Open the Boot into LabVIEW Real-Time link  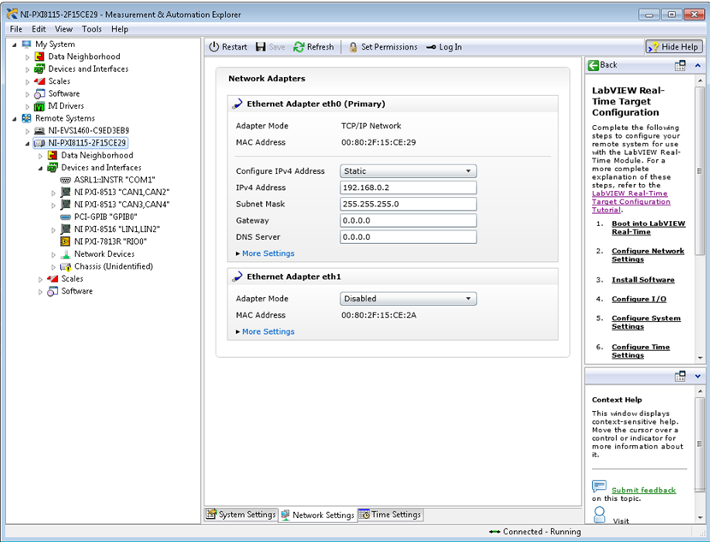tap(648, 228)
